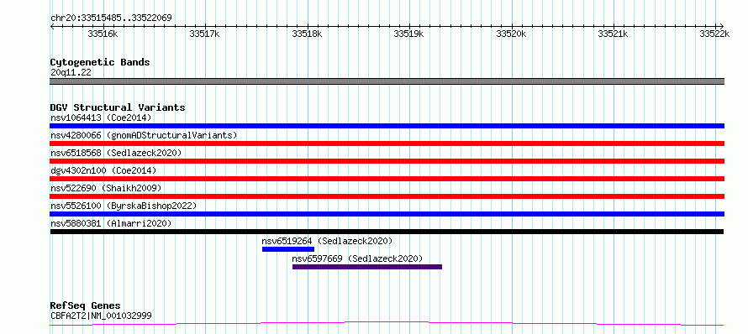Click the dgv4302n100 (Coe2014) label

103,170
